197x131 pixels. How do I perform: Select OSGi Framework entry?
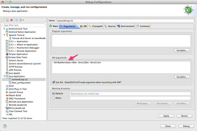tap(17, 98)
